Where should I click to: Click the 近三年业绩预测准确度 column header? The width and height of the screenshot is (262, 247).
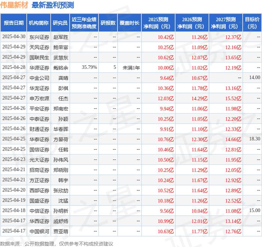(84, 23)
